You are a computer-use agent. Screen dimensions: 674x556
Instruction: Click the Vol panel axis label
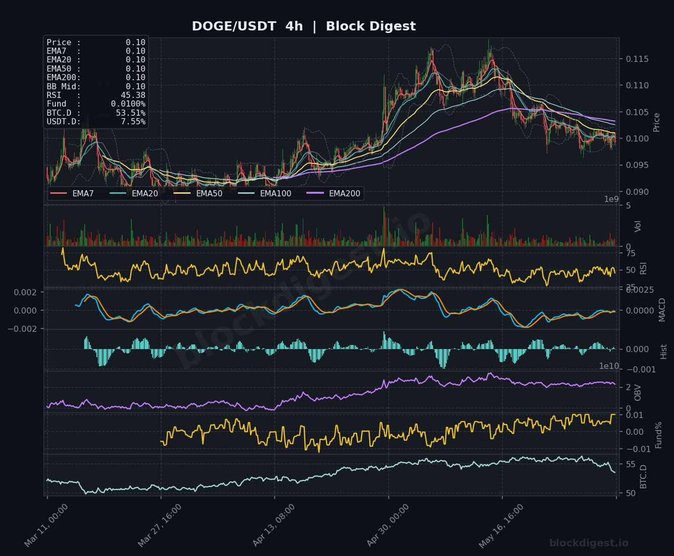[638, 226]
